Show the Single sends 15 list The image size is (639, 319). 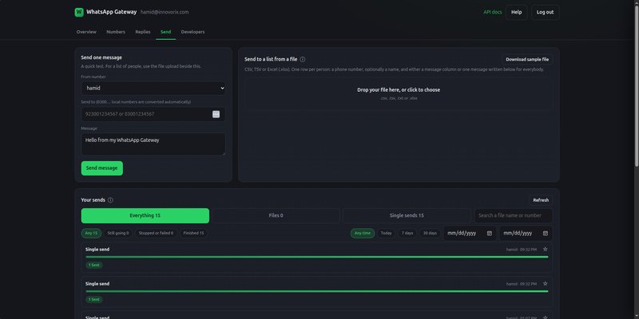(x=407, y=215)
